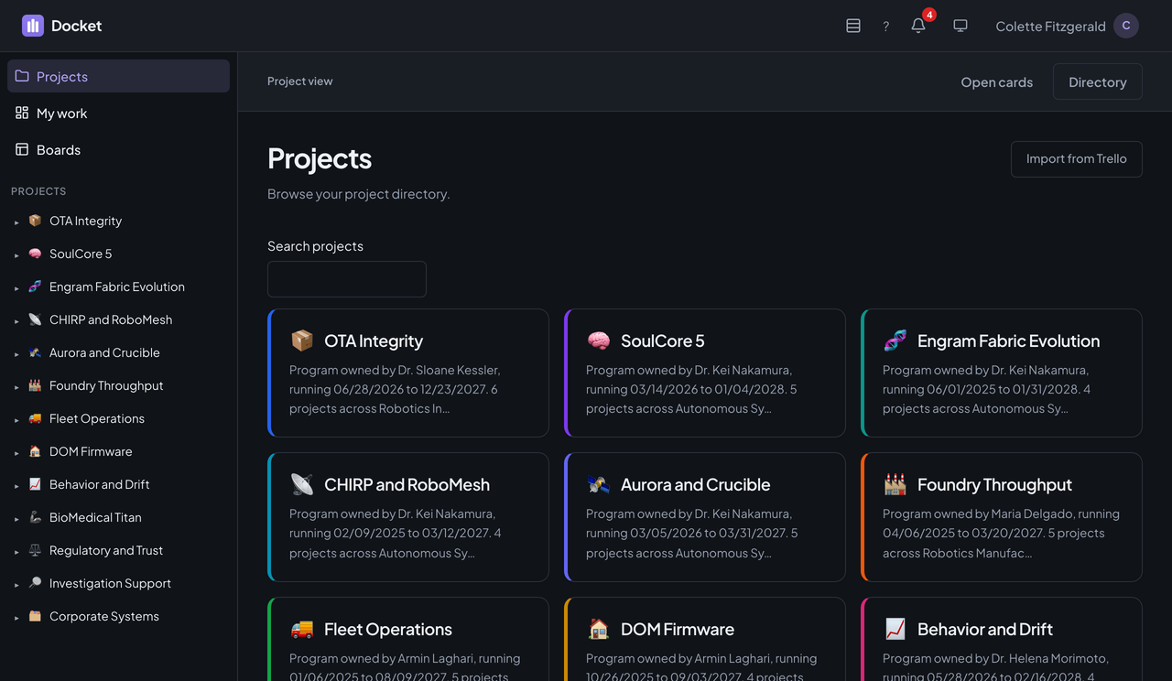Click the satellite dish emoji on CHIRP and RoboMesh card
The width and height of the screenshot is (1172, 681).
302,484
